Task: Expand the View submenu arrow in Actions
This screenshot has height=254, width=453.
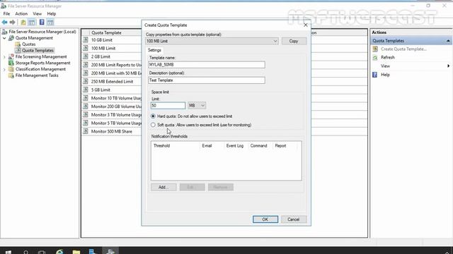Action: pyautogui.click(x=448, y=66)
